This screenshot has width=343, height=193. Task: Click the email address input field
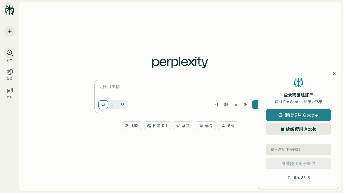point(298,150)
